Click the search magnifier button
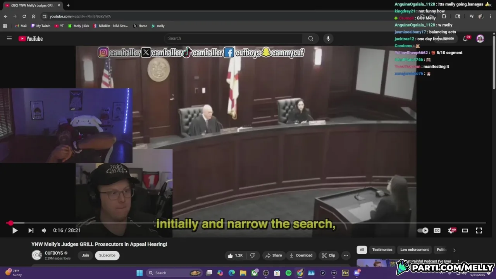 (310, 38)
